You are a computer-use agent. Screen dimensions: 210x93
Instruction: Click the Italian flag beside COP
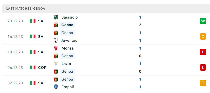click(33, 68)
